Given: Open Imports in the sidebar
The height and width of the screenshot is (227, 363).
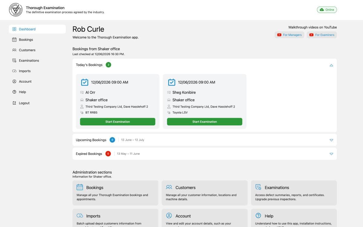Looking at the screenshot, I should pyautogui.click(x=37, y=71).
